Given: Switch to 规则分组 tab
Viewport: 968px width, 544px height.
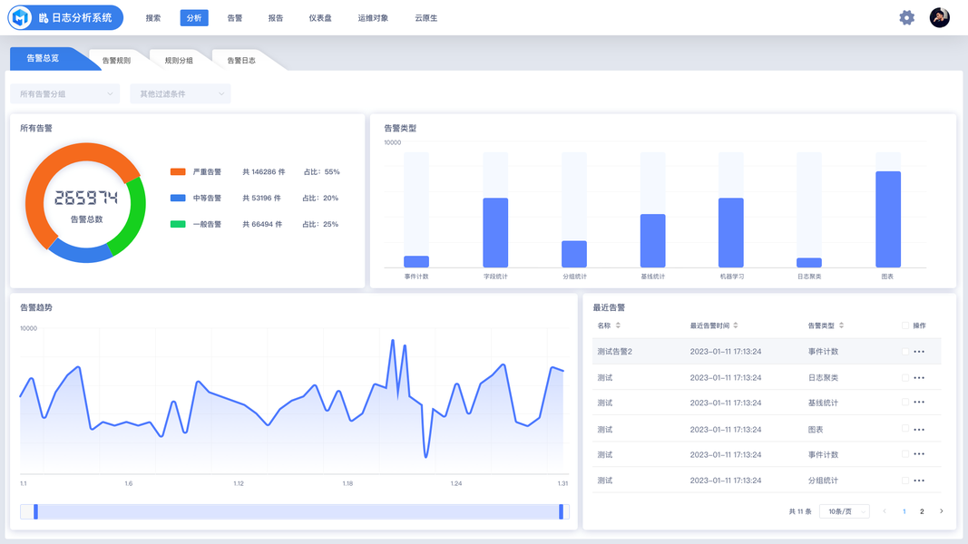Looking at the screenshot, I should coord(179,61).
